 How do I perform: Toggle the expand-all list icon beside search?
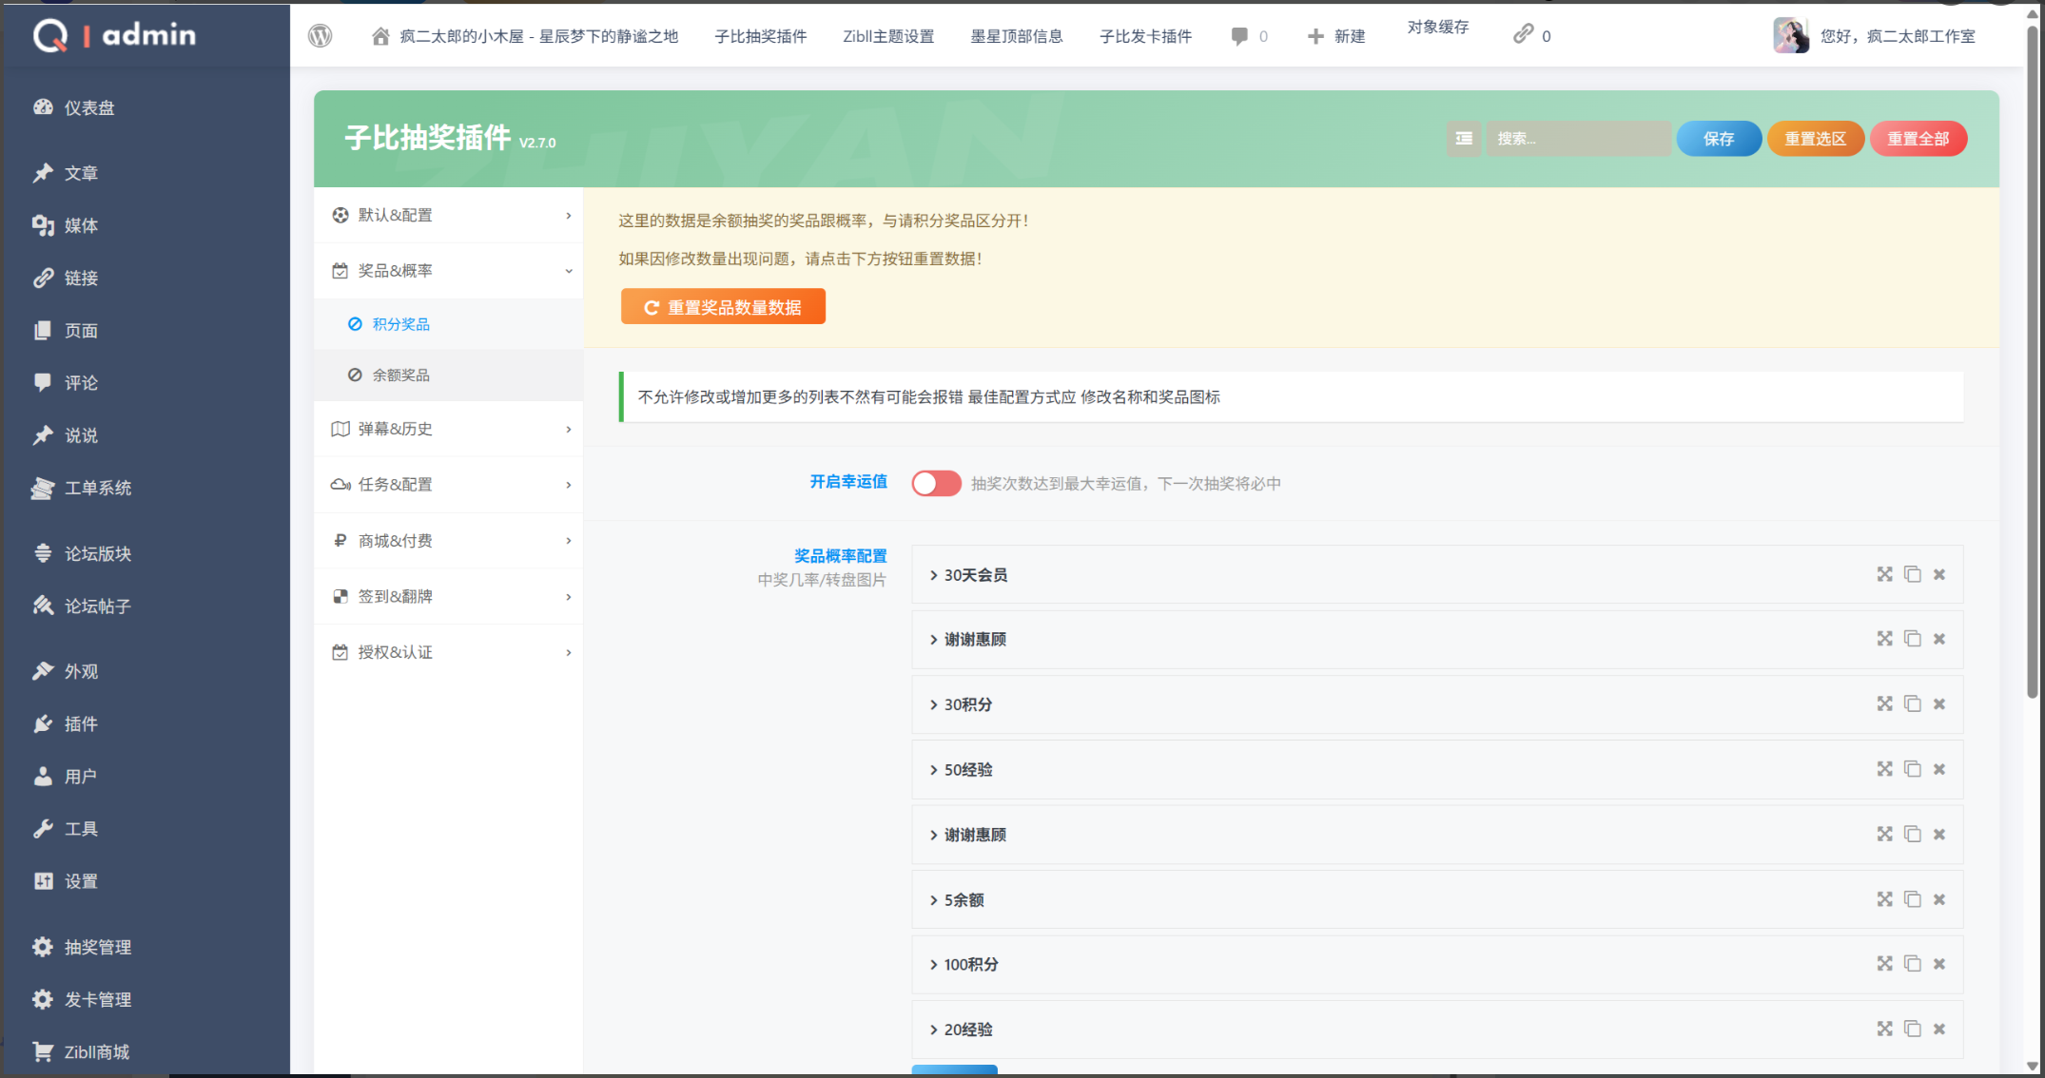(1464, 139)
